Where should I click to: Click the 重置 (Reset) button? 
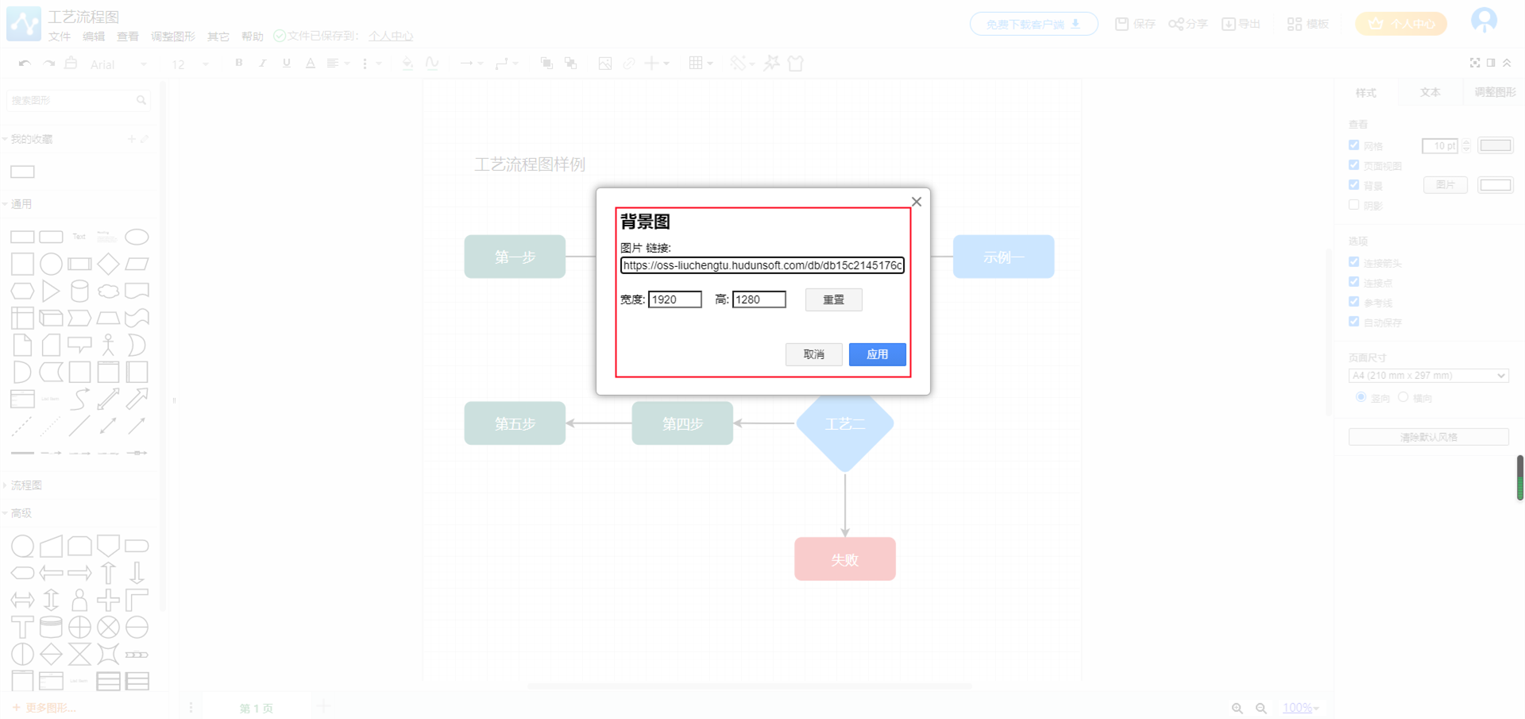(833, 300)
